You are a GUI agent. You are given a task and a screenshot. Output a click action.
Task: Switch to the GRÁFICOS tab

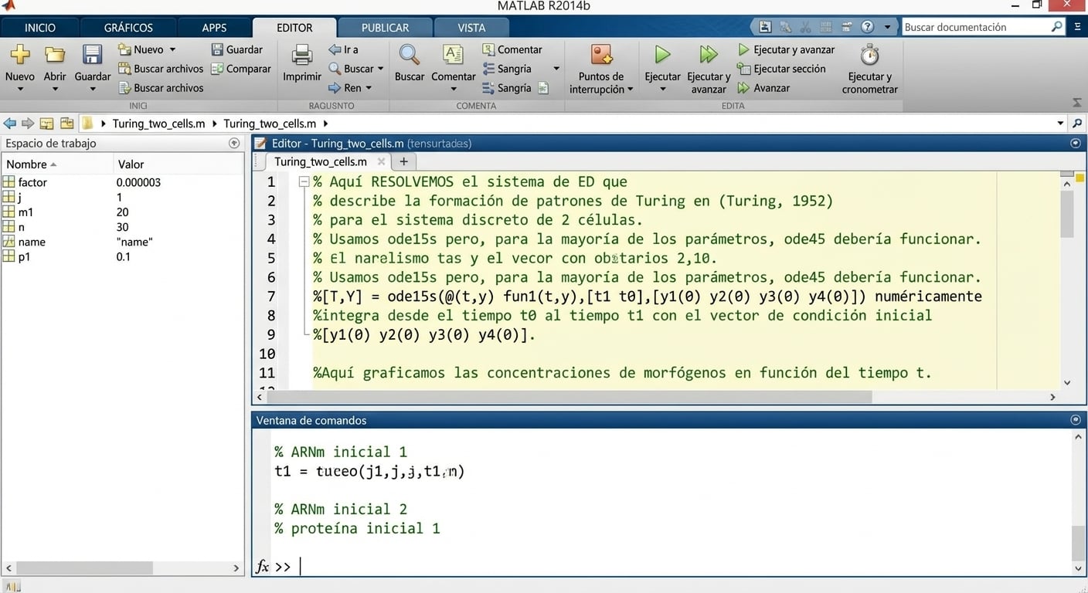(x=128, y=27)
